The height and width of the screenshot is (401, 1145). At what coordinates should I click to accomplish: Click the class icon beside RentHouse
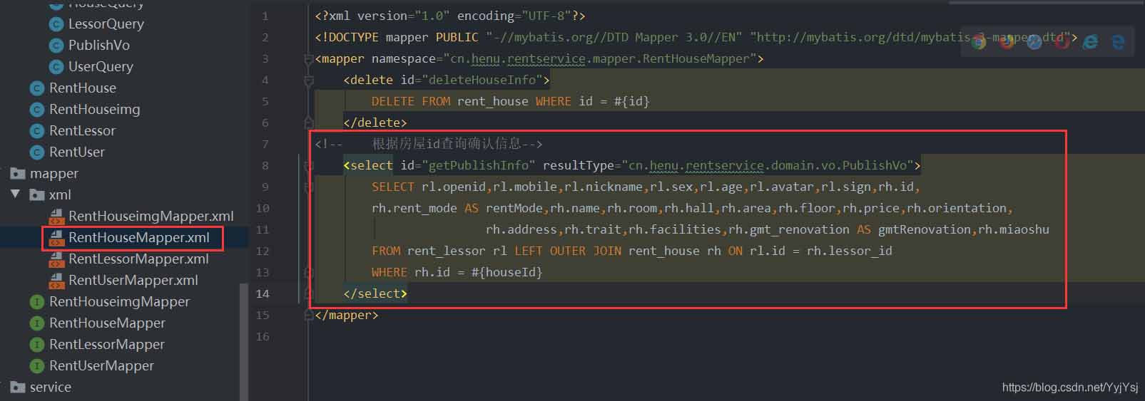pyautogui.click(x=37, y=88)
